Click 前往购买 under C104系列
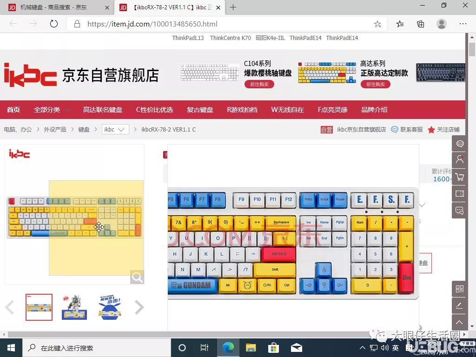 click(259, 85)
